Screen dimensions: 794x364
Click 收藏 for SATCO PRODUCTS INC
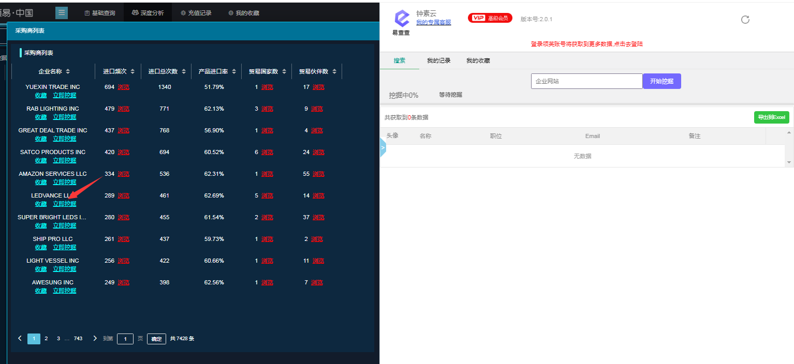(x=41, y=160)
